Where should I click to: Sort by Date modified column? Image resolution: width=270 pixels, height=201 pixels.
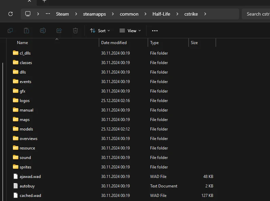point(114,43)
